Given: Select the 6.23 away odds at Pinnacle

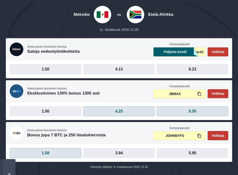Looking at the screenshot, I should 192,69.
